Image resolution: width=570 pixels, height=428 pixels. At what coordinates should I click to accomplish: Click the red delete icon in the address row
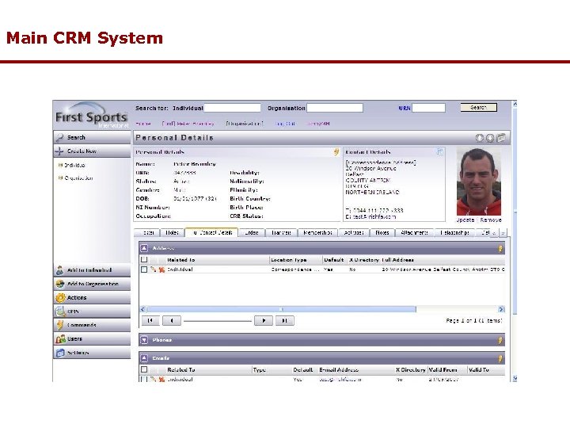(x=161, y=269)
